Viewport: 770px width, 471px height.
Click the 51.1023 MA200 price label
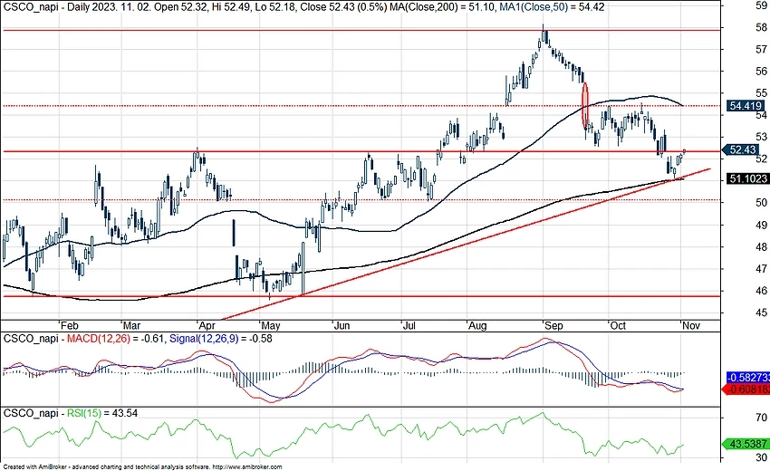point(747,178)
